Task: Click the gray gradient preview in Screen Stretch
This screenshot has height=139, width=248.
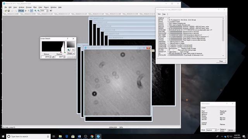Action: 71,44
